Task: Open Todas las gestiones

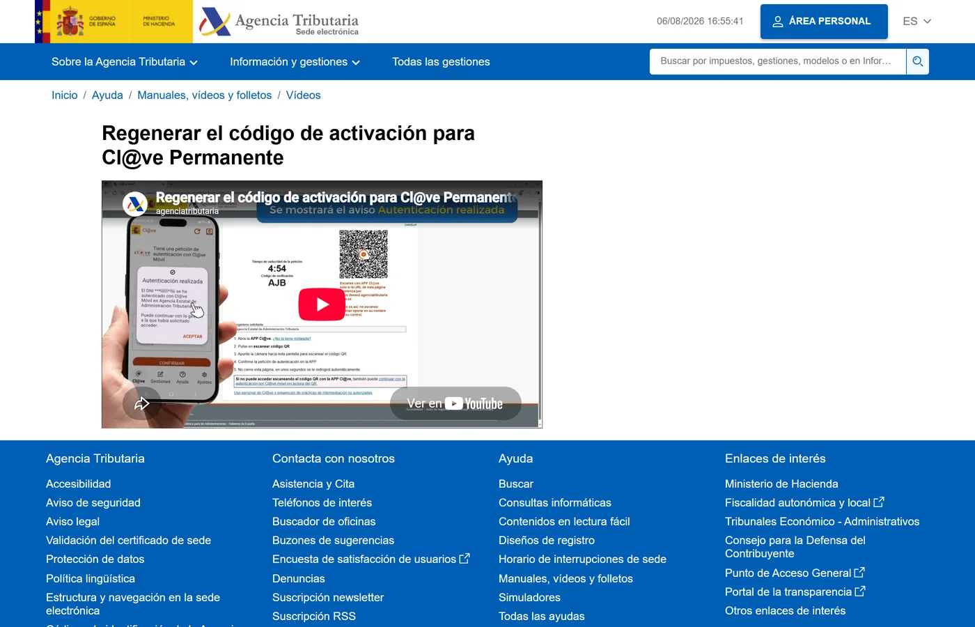Action: pos(441,62)
